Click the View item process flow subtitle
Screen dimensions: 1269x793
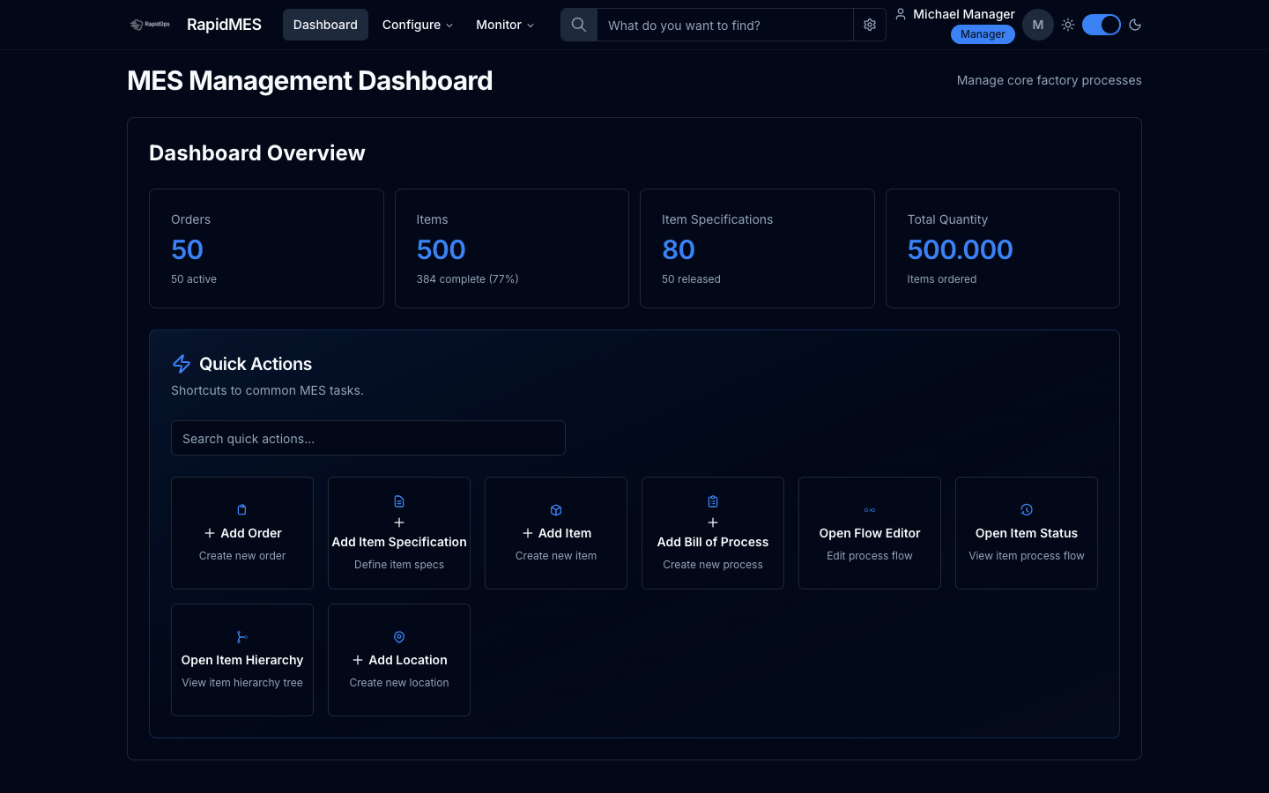[x=1027, y=556]
